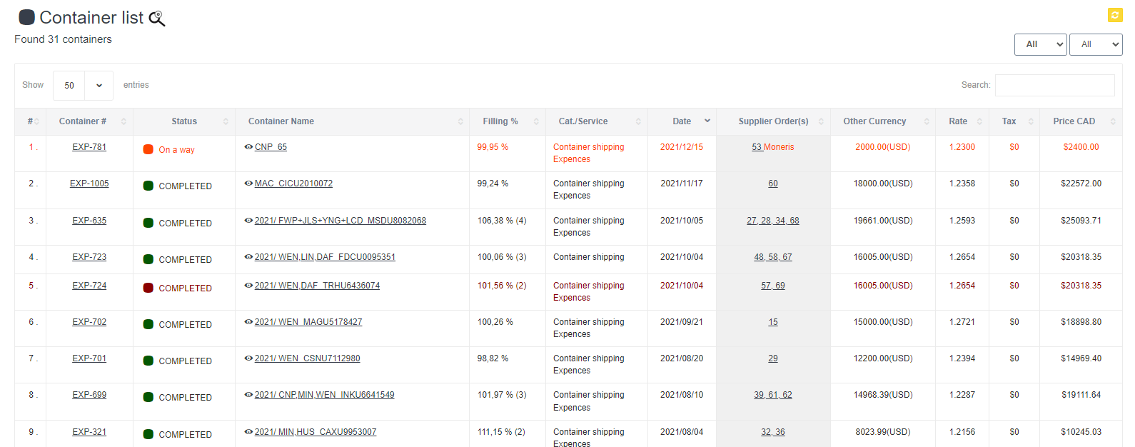Open container EXP-781 link
Screen dimensions: 1135x447
point(89,147)
